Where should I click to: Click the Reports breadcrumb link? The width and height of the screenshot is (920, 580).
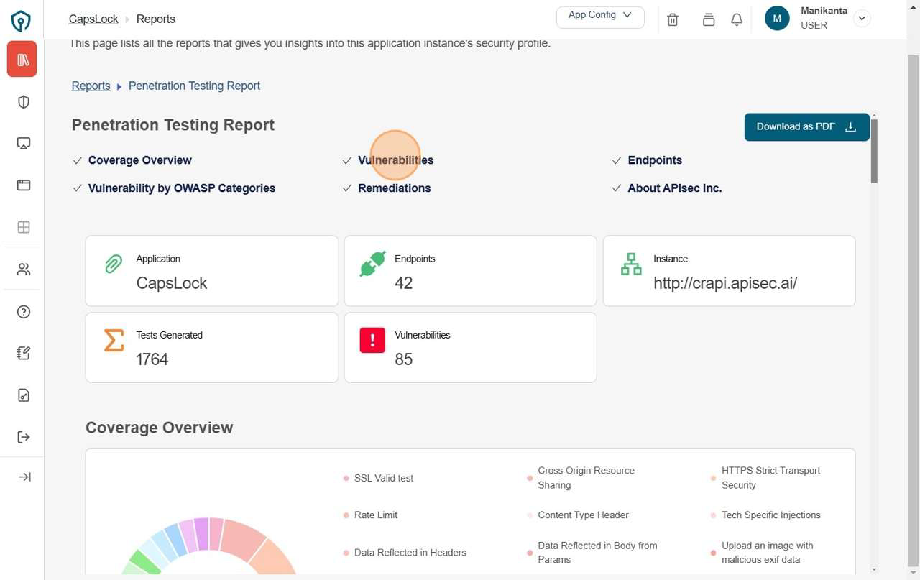pyautogui.click(x=91, y=86)
